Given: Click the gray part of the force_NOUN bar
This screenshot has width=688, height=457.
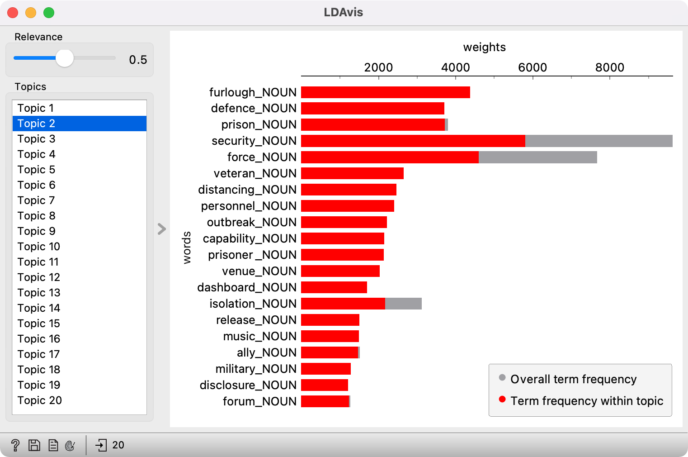Looking at the screenshot, I should (537, 157).
